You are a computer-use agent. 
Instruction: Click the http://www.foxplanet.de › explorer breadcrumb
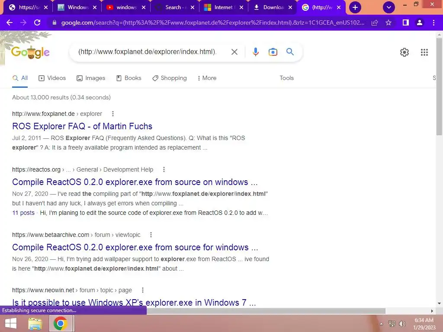click(x=57, y=114)
